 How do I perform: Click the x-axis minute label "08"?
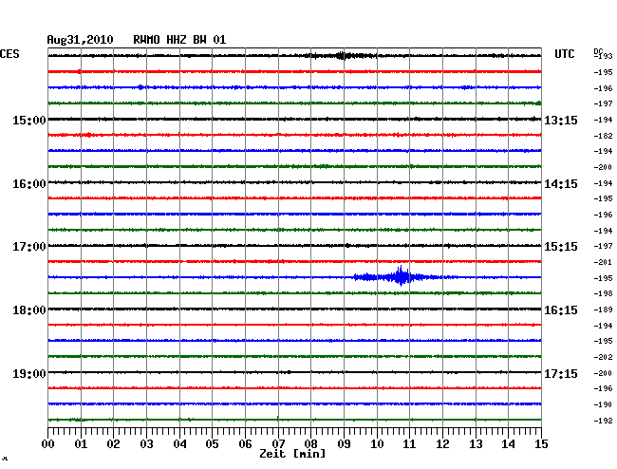pos(310,444)
